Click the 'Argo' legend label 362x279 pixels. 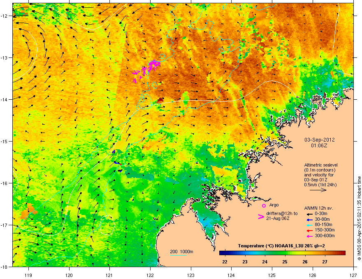pos(274,205)
